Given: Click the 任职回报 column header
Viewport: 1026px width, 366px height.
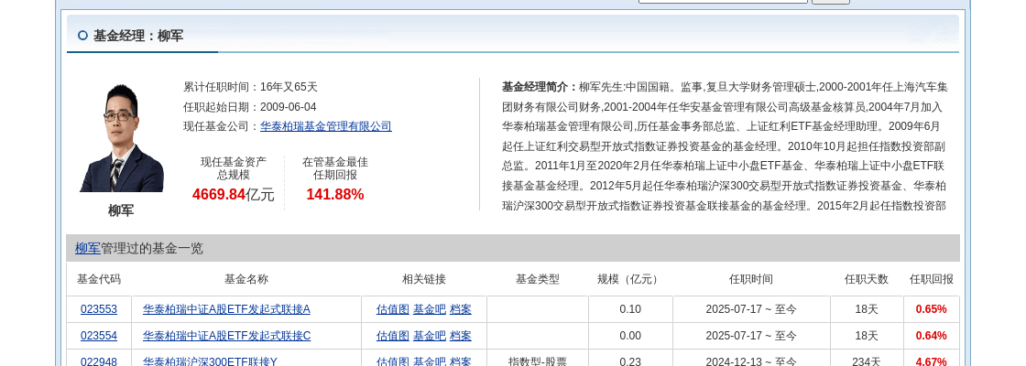Looking at the screenshot, I should click(932, 279).
